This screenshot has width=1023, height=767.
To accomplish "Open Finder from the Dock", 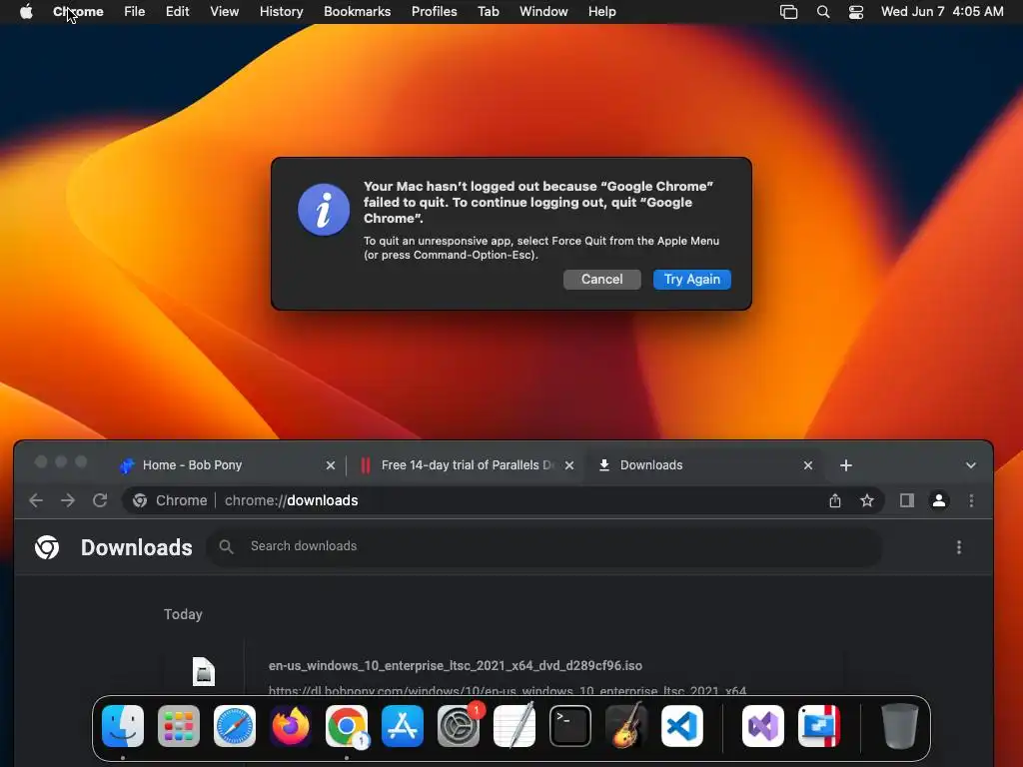I will [x=123, y=726].
